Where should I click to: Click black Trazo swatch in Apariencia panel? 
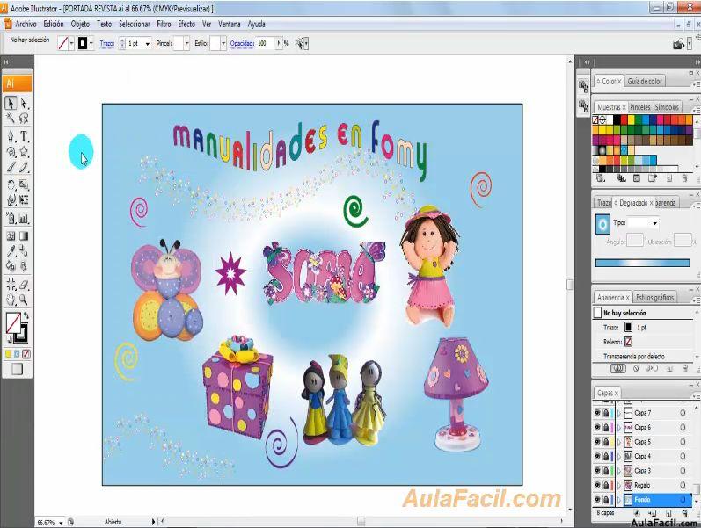point(628,328)
